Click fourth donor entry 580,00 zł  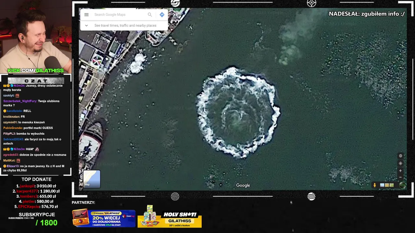pos(36,202)
